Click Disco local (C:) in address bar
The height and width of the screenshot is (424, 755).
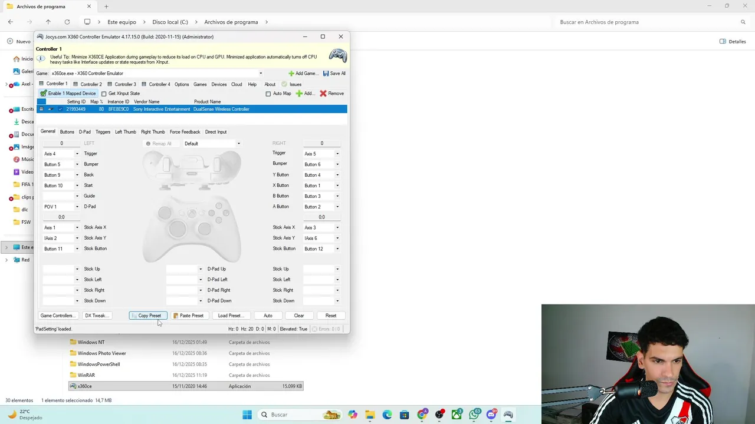(170, 22)
